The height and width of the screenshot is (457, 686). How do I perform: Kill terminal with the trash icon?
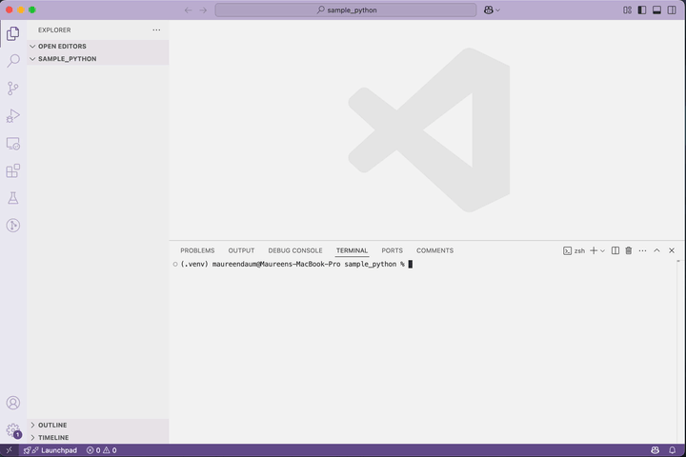[x=629, y=250]
